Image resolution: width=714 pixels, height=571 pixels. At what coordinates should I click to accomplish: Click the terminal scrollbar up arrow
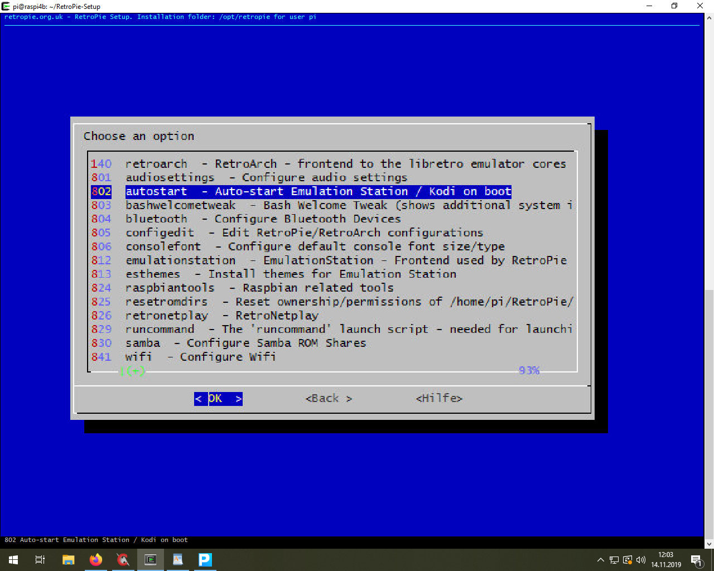(x=709, y=18)
